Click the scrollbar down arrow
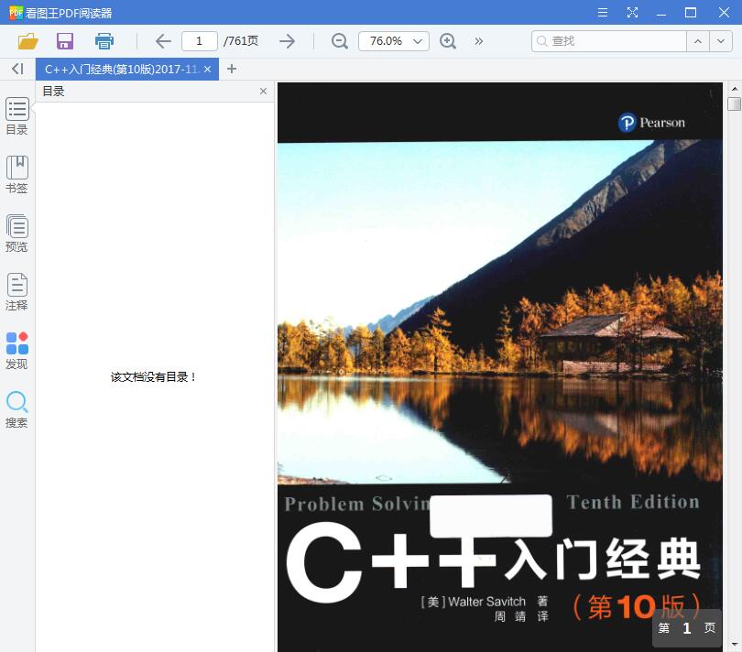 tap(735, 645)
